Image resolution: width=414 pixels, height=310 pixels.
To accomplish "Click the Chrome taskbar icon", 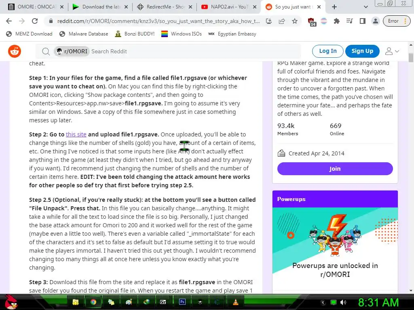I will click(x=93, y=302).
